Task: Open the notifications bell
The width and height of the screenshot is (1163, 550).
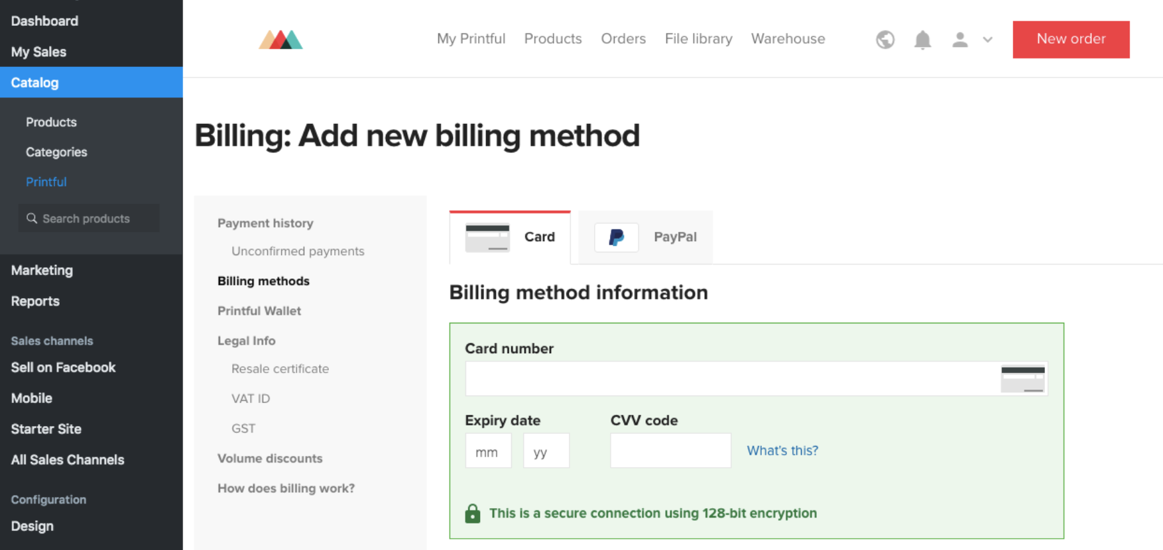Action: (x=922, y=40)
